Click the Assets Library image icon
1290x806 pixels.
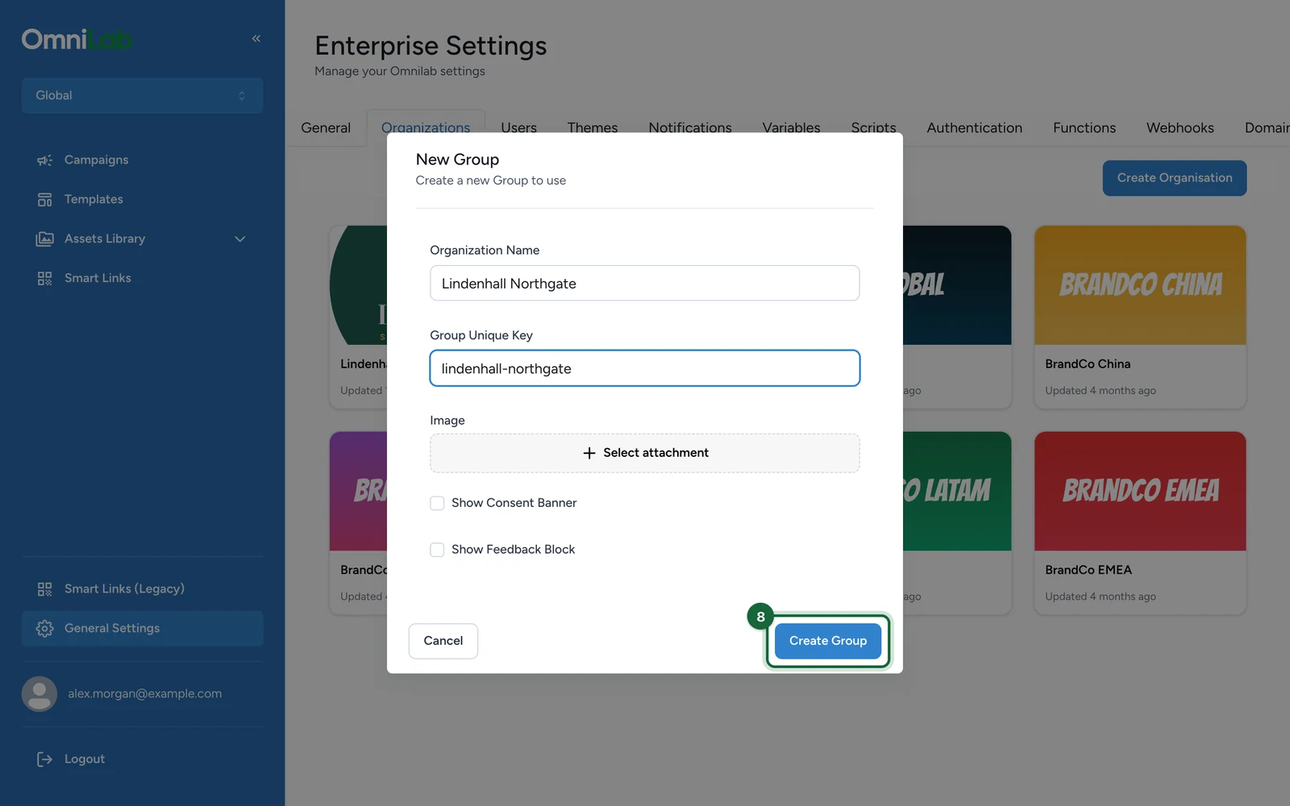click(44, 239)
